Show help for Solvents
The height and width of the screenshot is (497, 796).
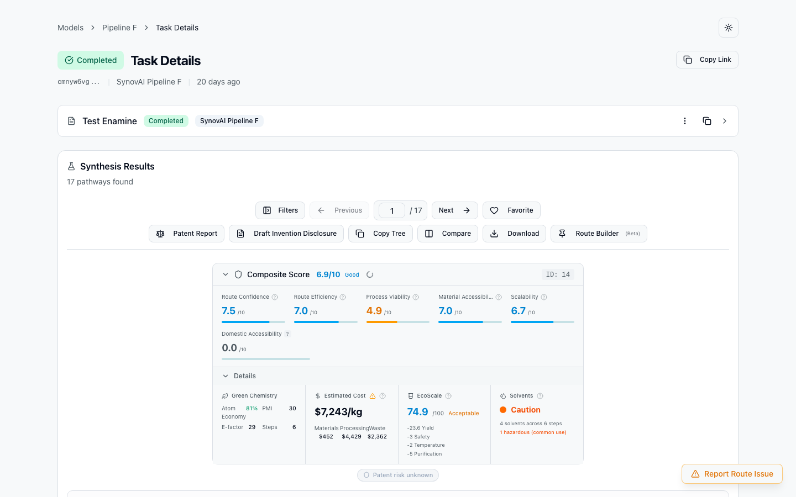pyautogui.click(x=540, y=396)
